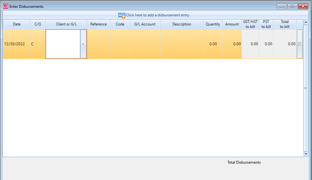The height and width of the screenshot is (180, 312).
Task: Click the PST to bill column header
Action: 266,24
